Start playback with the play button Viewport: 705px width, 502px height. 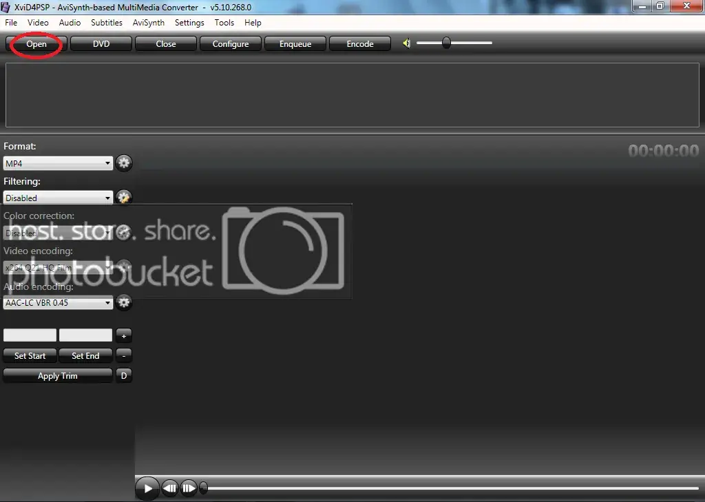(147, 488)
